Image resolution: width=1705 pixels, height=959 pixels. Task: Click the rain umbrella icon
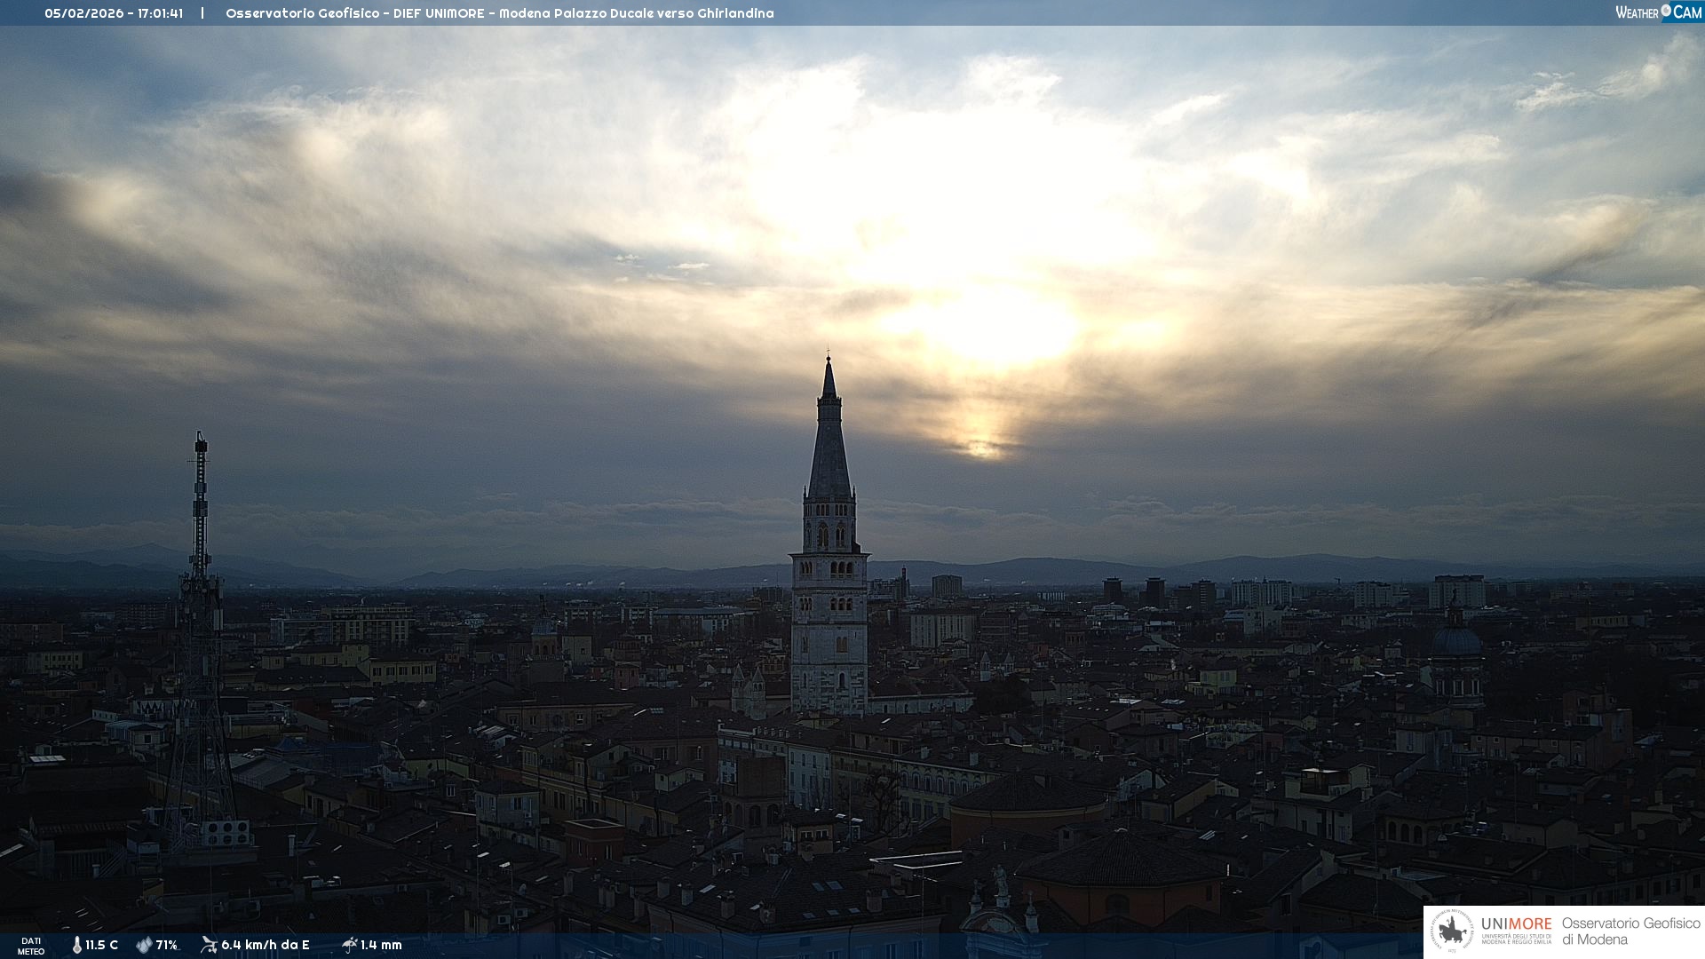click(349, 945)
